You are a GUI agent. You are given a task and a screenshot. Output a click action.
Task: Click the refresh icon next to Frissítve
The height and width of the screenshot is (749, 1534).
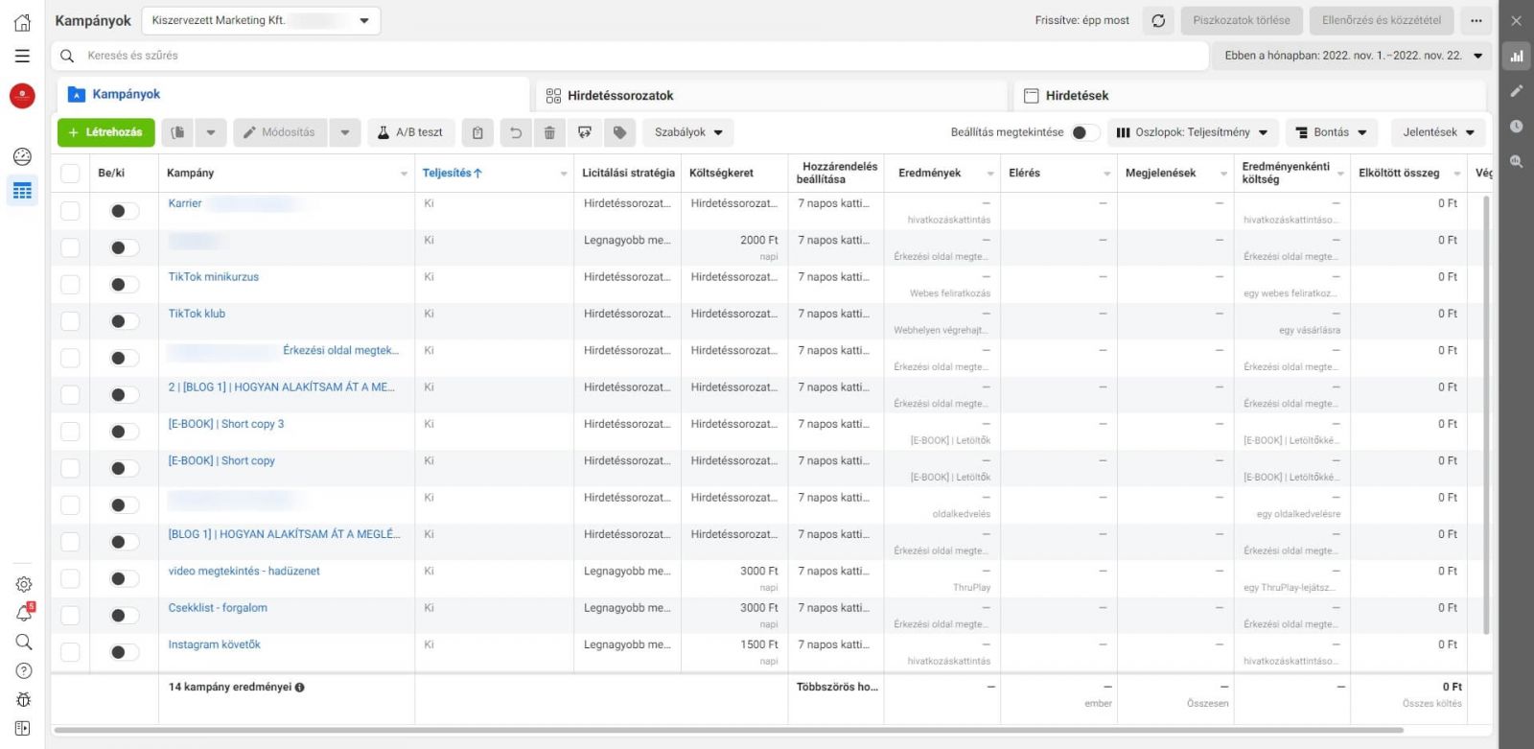point(1158,20)
